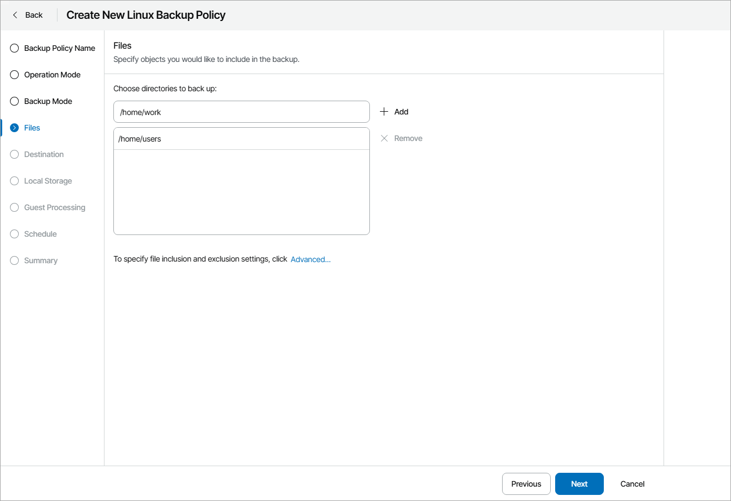Click the Destination step circle

pos(14,154)
